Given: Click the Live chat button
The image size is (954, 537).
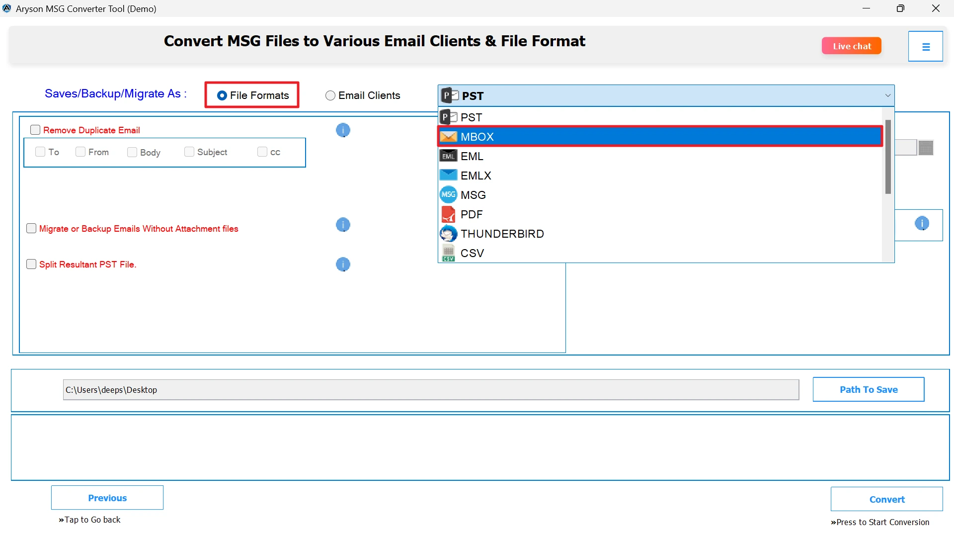Looking at the screenshot, I should [x=852, y=46].
